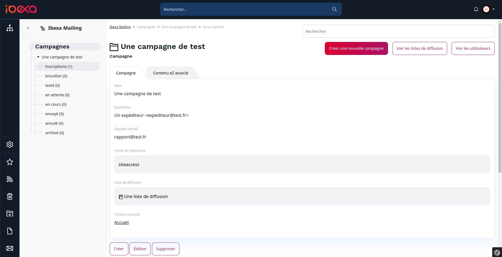502x257 pixels.
Task: Open the mailing envelope sidebar icon
Action: click(10, 248)
